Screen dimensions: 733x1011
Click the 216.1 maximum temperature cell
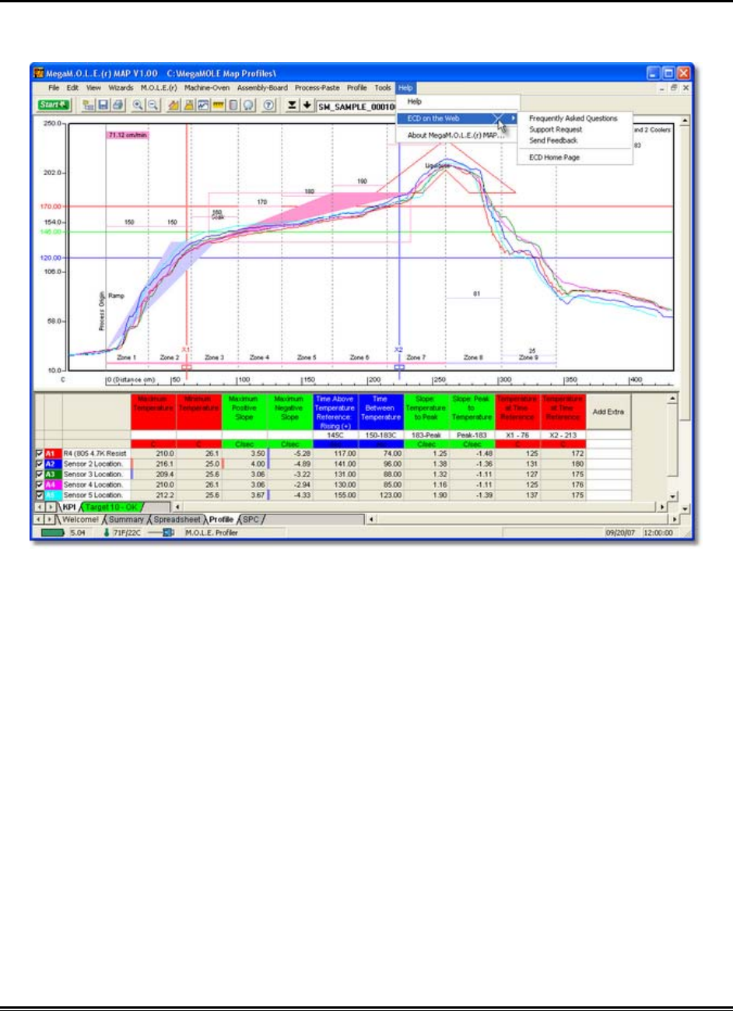153,464
